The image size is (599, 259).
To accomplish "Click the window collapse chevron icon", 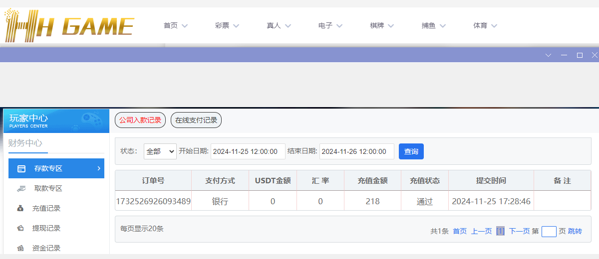I will (548, 55).
